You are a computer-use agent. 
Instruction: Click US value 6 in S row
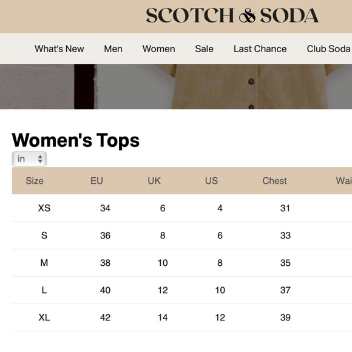click(x=220, y=235)
